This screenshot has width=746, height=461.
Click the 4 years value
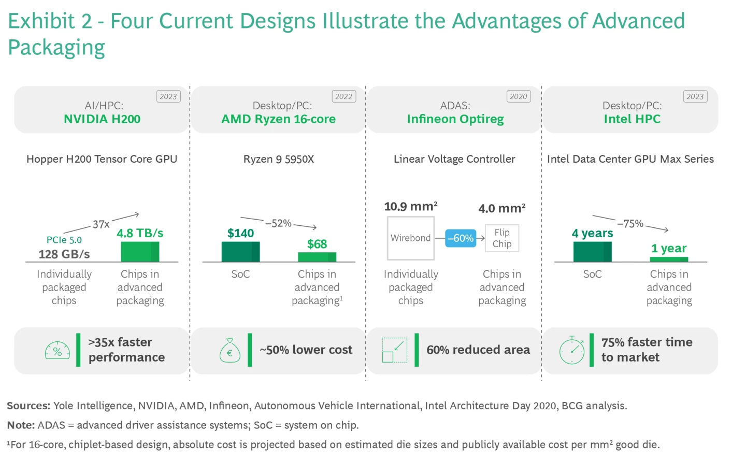coord(593,234)
